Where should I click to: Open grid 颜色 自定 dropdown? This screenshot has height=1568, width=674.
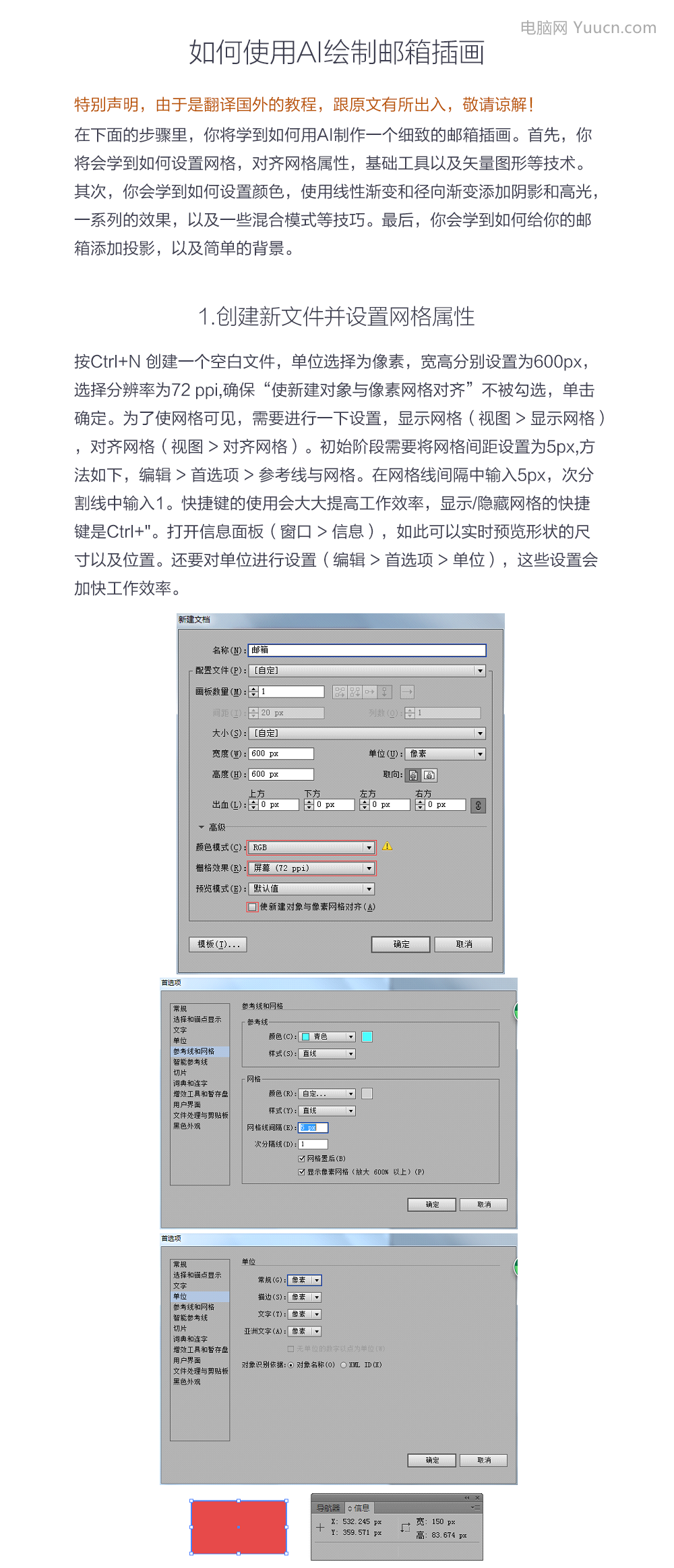pyautogui.click(x=327, y=1094)
